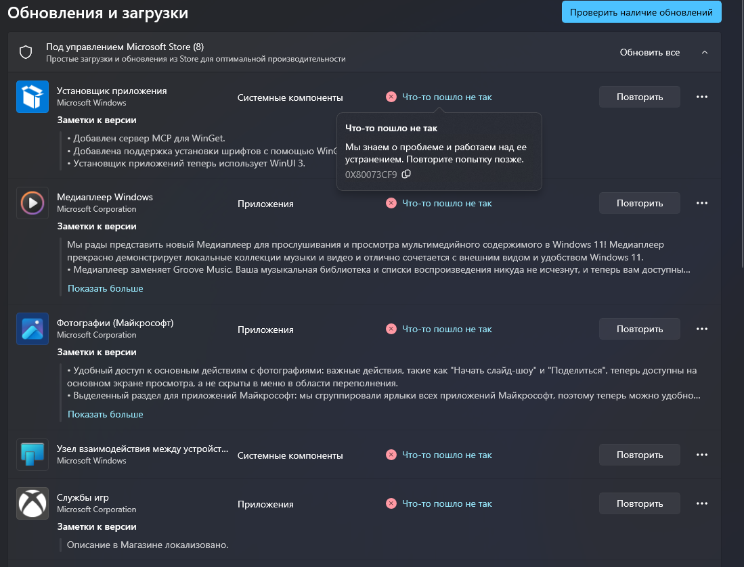
Task: Click note Добавлен сервер MCP для WinGet
Action: [146, 138]
